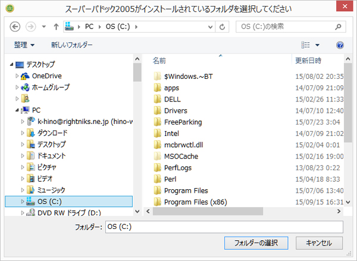Select the Perl folder
The height and width of the screenshot is (261, 357).
[170, 179]
